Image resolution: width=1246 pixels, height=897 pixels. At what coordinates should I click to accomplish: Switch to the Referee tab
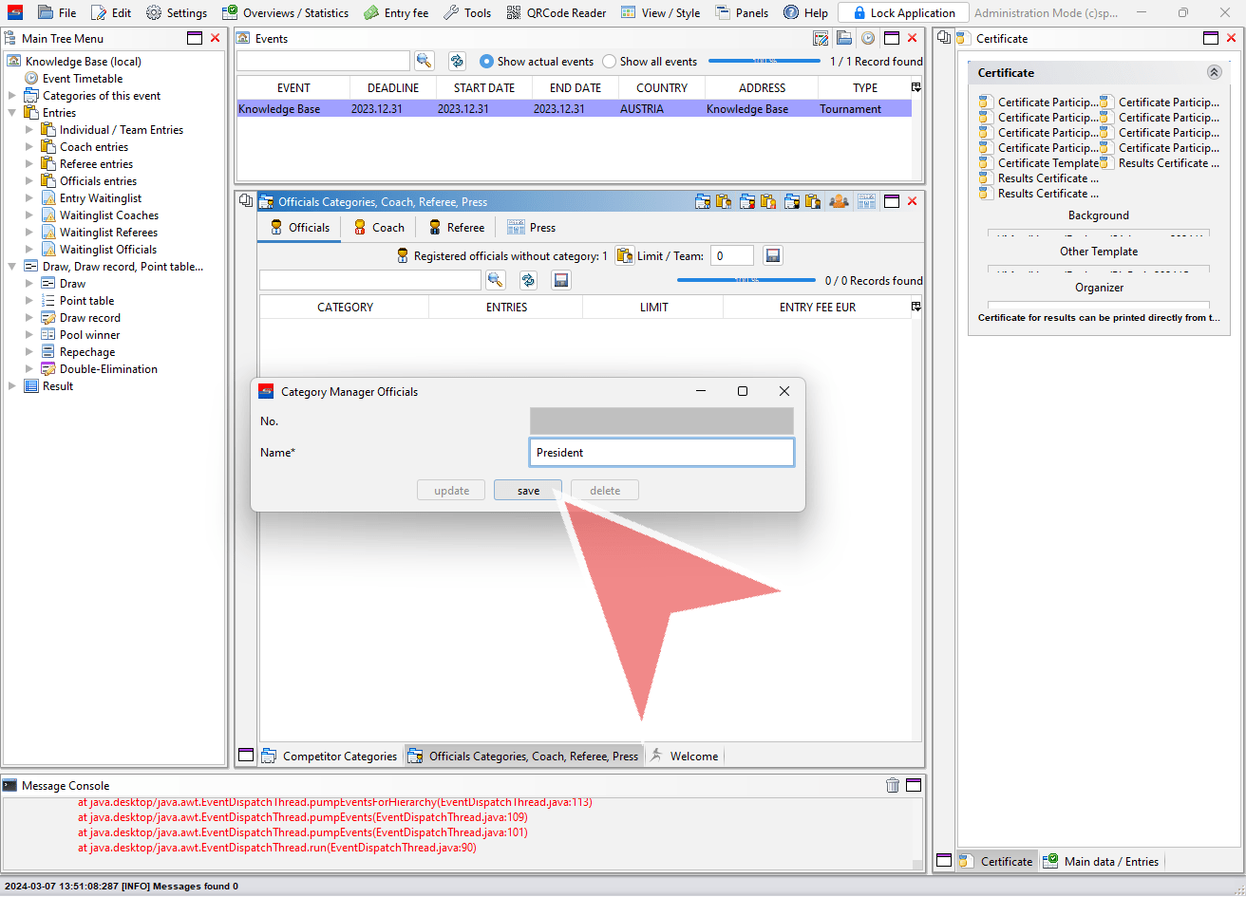coord(456,228)
